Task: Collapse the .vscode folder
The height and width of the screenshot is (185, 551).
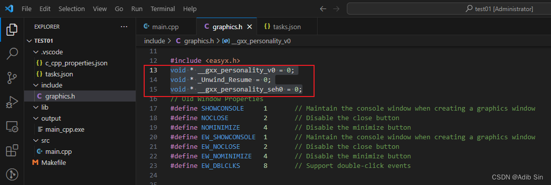Action: click(80, 52)
